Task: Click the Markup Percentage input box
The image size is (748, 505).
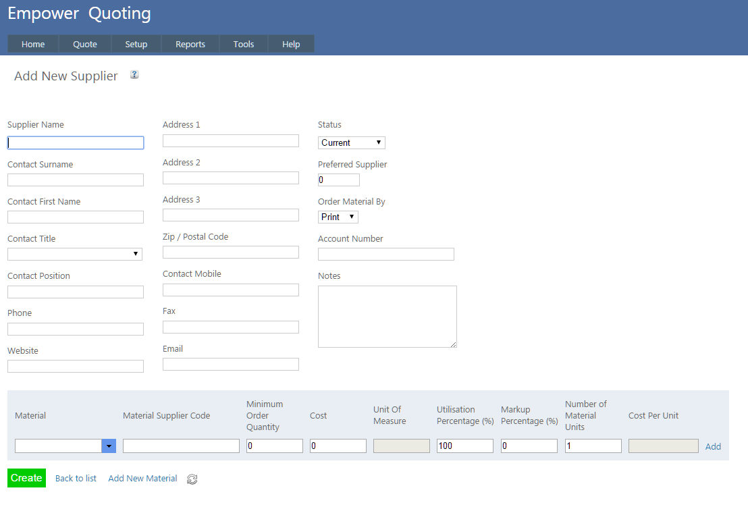Action: pos(529,446)
